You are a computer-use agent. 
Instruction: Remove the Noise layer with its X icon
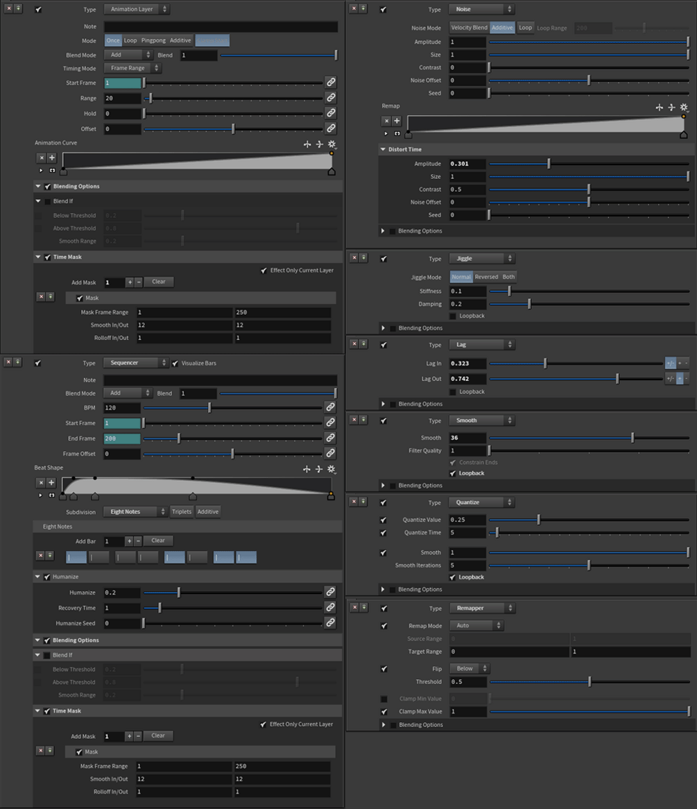coord(354,9)
